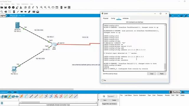The image size is (189, 106).
Task: Choose the fiber orange cable
Action: click(41, 96)
